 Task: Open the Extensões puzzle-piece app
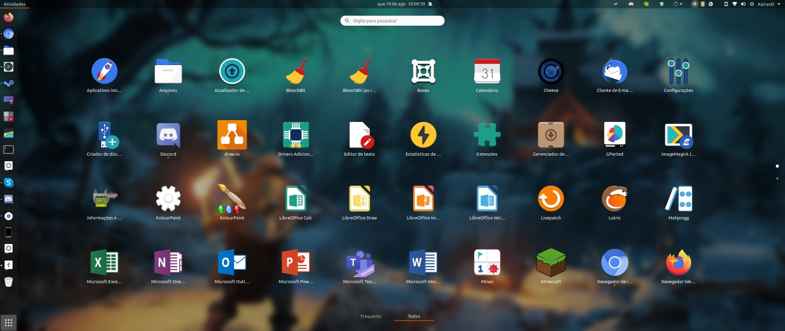tap(487, 135)
